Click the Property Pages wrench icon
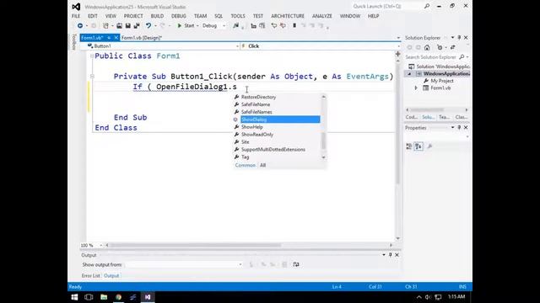 [x=429, y=146]
